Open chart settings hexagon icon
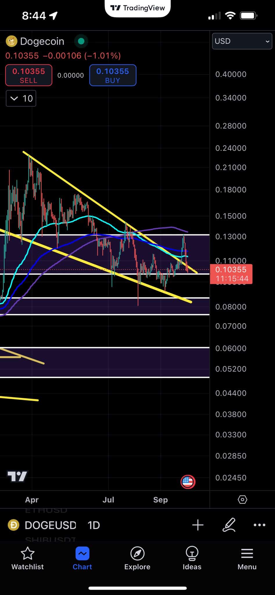 click(242, 499)
